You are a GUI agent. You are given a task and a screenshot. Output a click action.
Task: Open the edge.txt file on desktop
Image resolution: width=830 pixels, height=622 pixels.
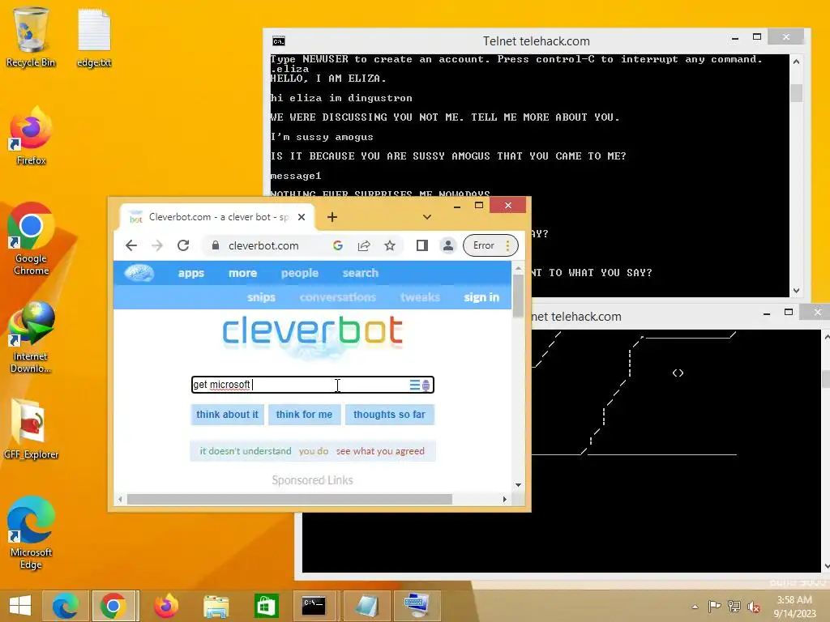94,37
